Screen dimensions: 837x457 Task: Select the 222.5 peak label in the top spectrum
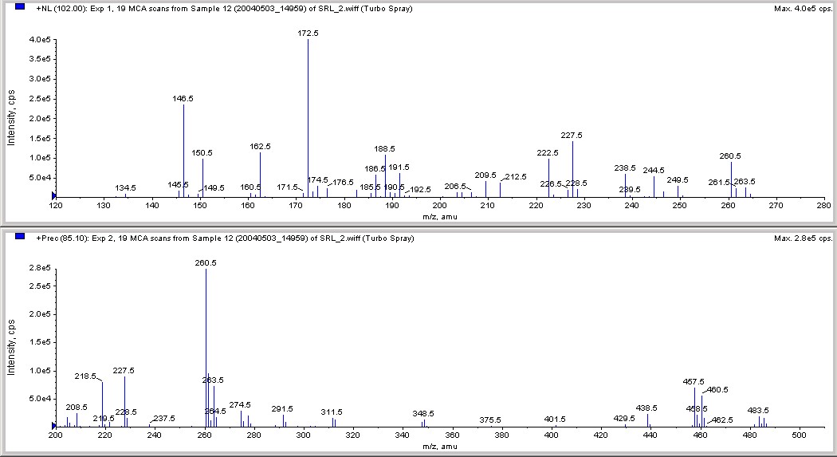point(548,152)
